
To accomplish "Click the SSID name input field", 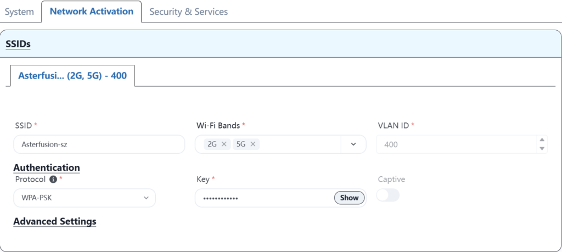I will click(x=99, y=144).
